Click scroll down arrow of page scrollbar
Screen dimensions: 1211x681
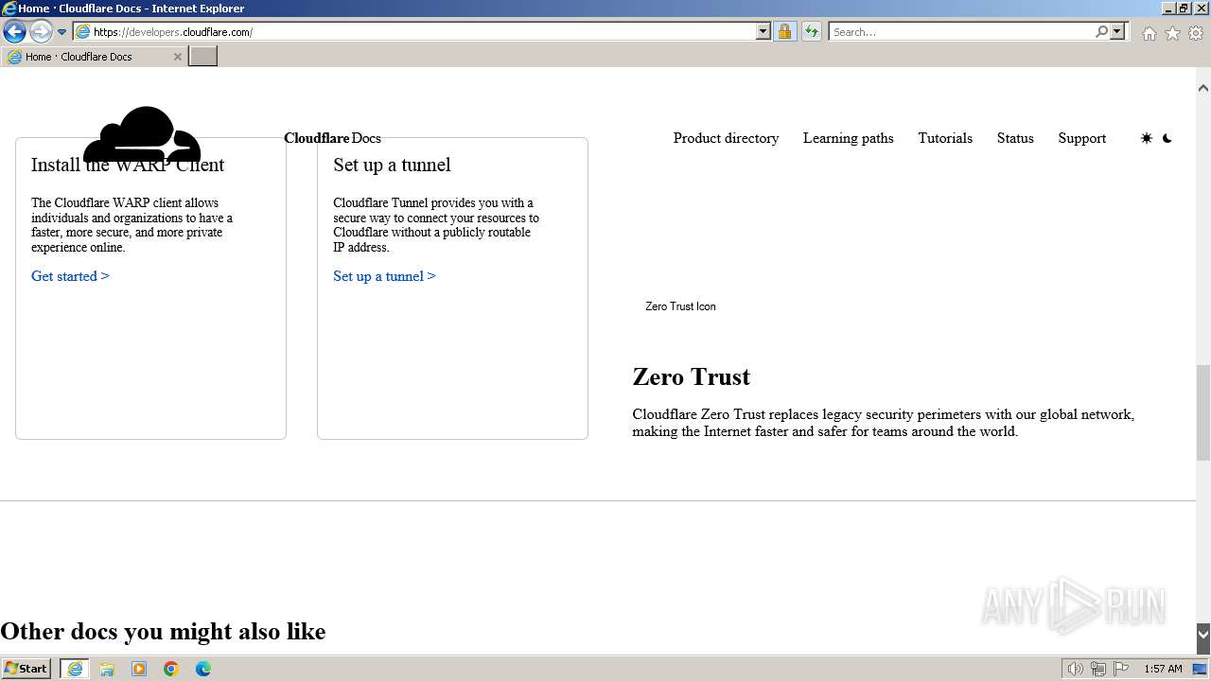click(x=1202, y=634)
